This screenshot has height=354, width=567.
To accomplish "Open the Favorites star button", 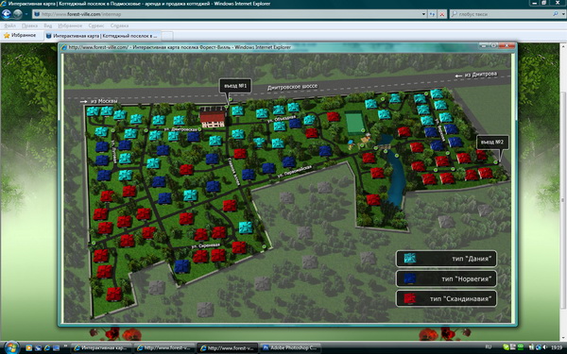I will pyautogui.click(x=20, y=36).
